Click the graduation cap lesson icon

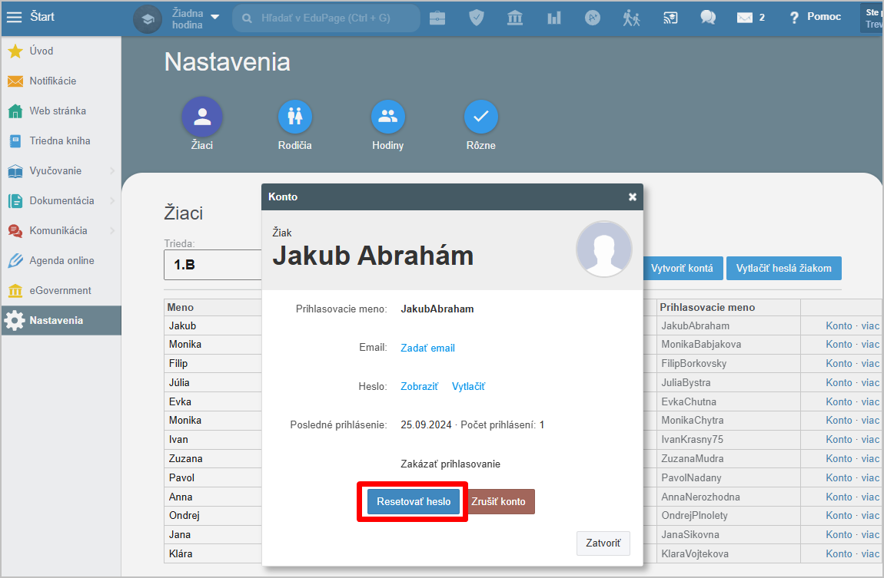tap(148, 18)
